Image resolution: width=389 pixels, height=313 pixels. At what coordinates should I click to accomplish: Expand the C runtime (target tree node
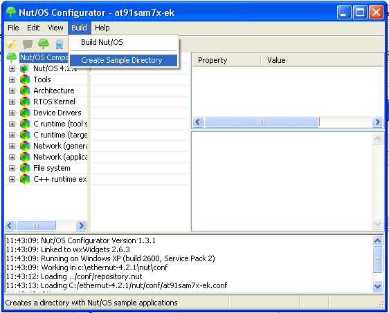pos(12,135)
